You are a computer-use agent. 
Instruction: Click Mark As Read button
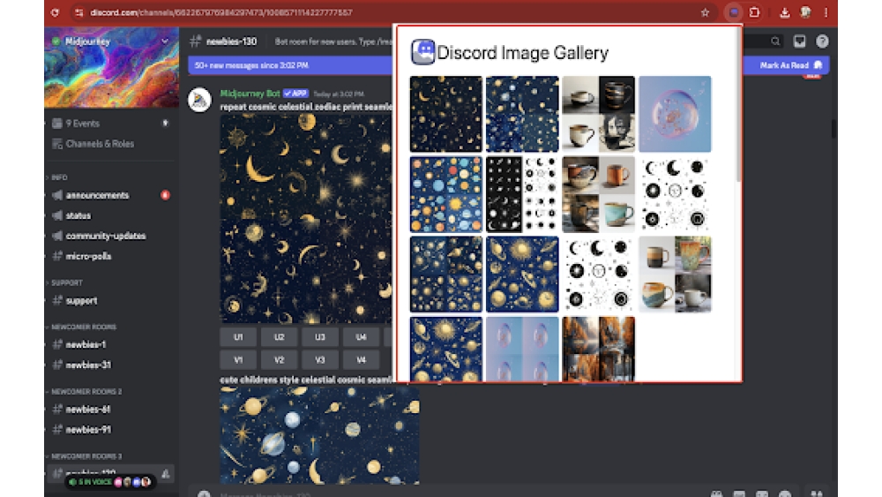click(x=790, y=65)
